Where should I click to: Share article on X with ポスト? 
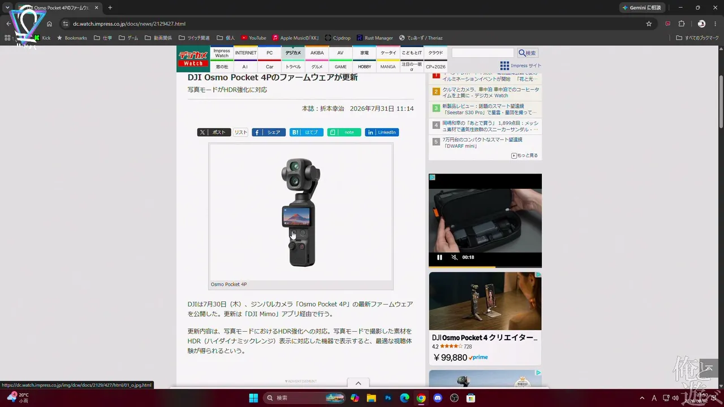click(214, 132)
